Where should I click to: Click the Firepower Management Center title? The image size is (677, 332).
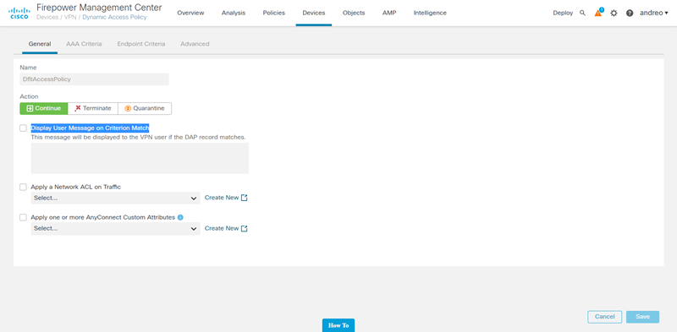pos(99,8)
